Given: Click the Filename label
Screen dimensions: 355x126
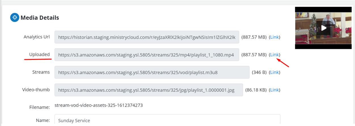Looking at the screenshot, I should [x=39, y=107].
